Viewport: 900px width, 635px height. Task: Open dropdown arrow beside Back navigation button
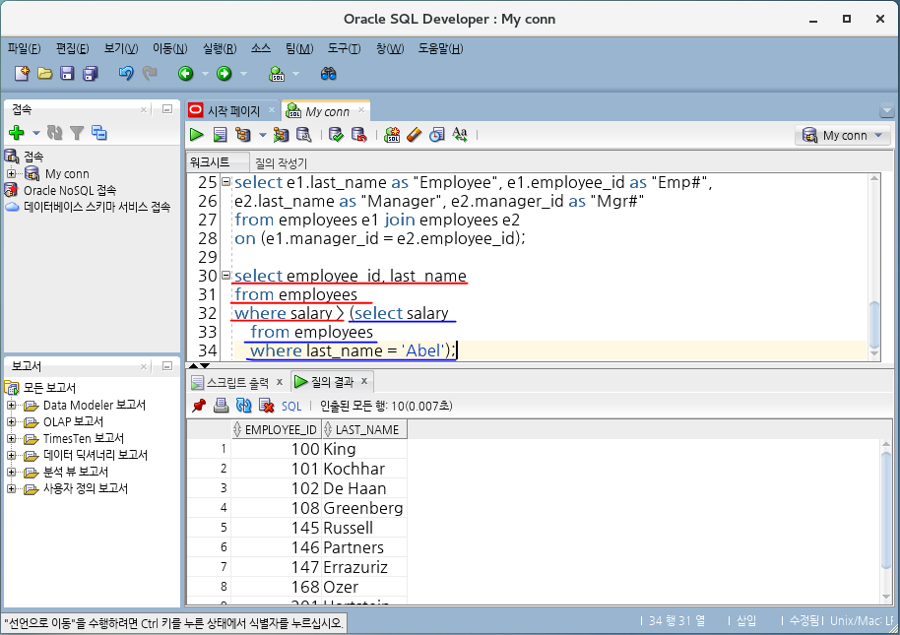coord(205,74)
